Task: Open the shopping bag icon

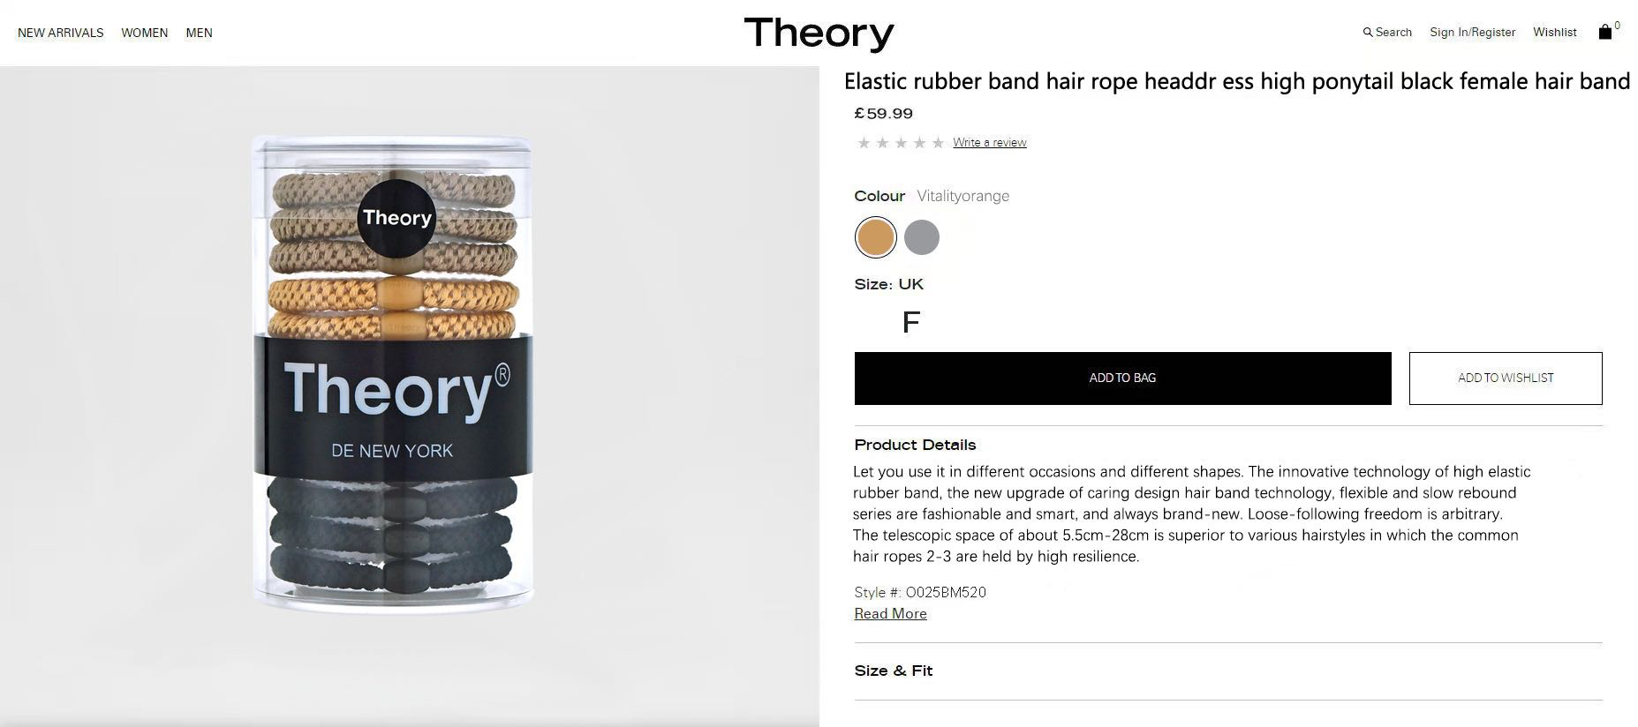Action: [1605, 32]
